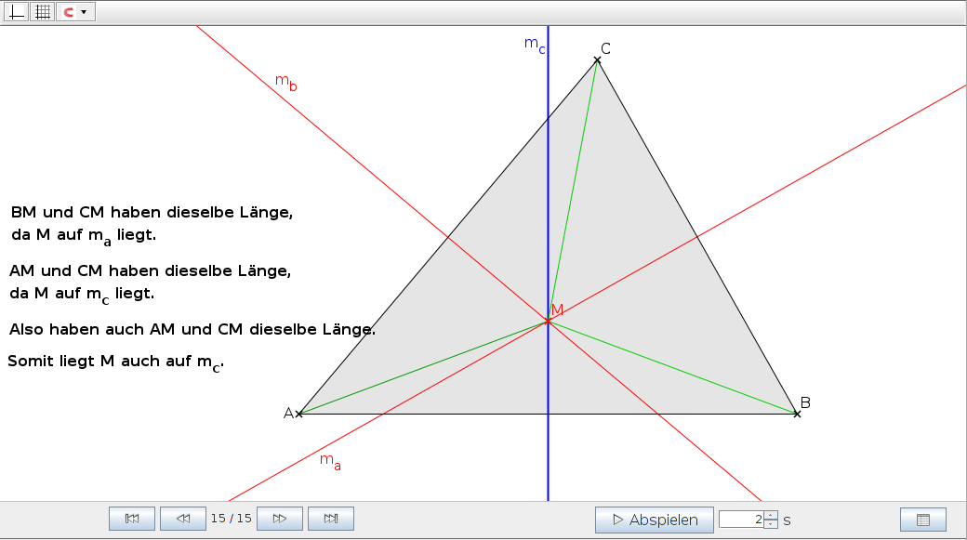Increase the delay with the up stepper arrow
The height and width of the screenshot is (540, 967).
(771, 515)
